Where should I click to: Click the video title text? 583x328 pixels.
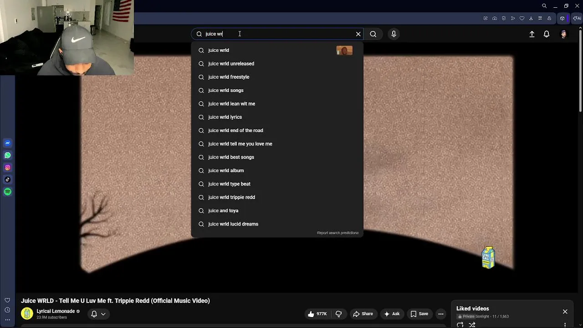115,301
